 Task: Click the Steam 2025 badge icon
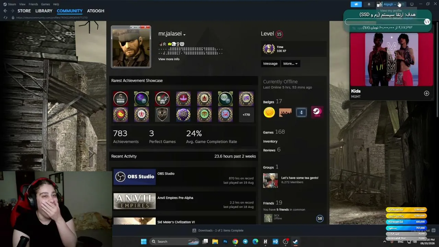(317, 112)
